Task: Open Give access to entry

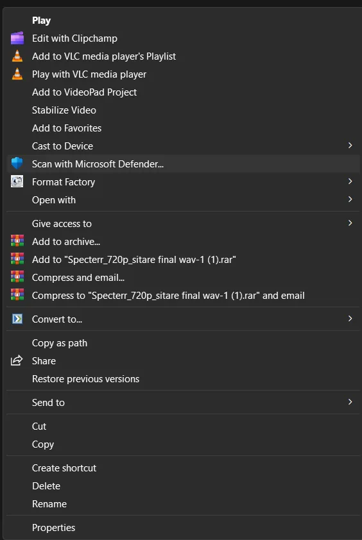Action: coord(183,223)
